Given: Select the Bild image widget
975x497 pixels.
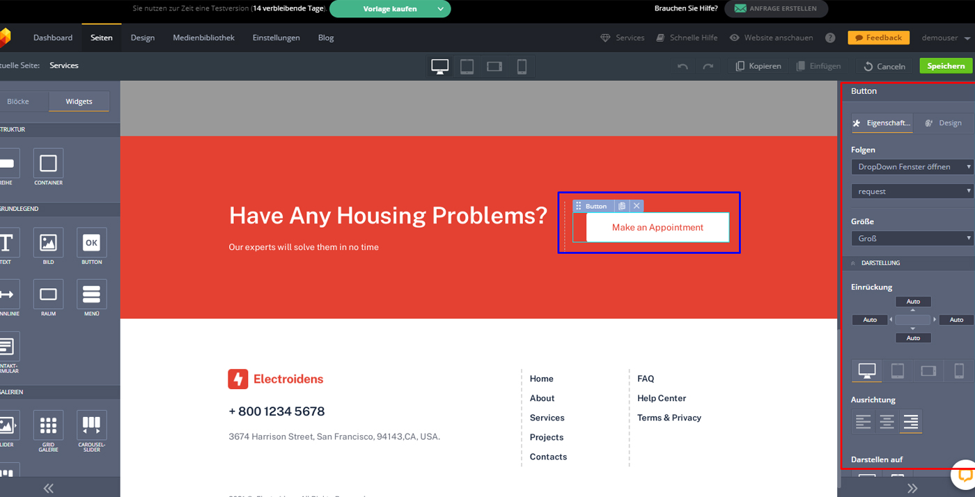Looking at the screenshot, I should click(x=48, y=243).
